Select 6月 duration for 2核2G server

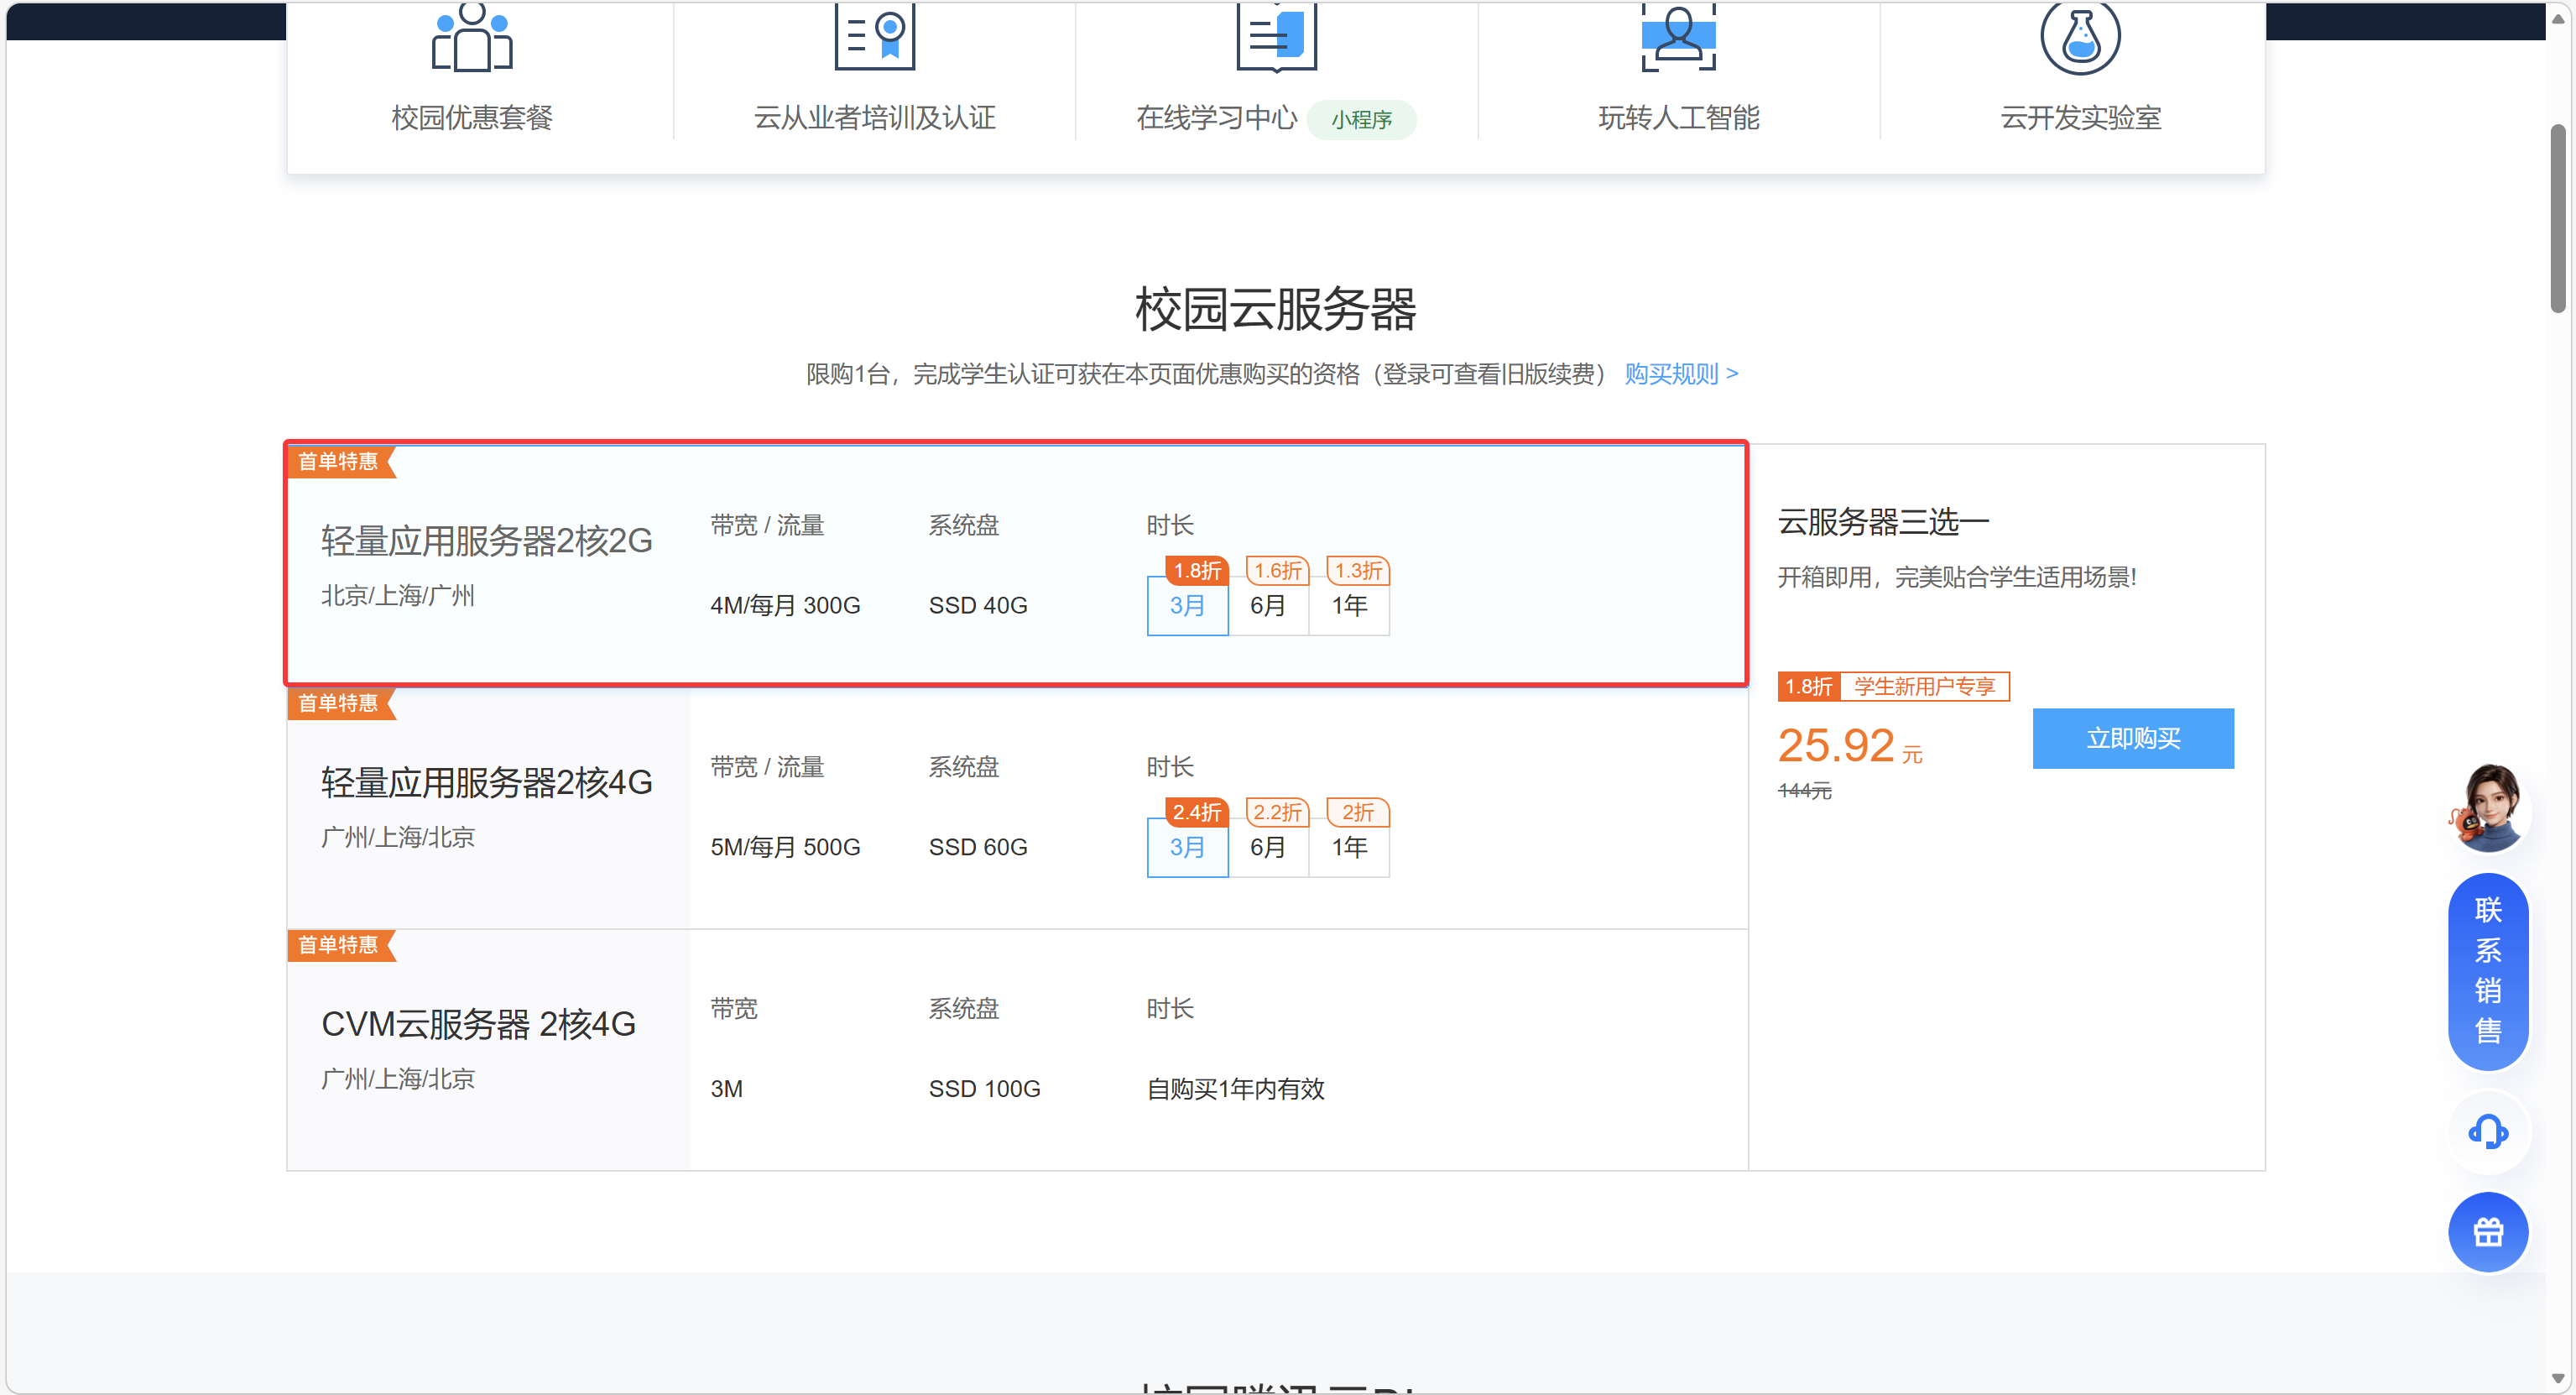coord(1268,606)
